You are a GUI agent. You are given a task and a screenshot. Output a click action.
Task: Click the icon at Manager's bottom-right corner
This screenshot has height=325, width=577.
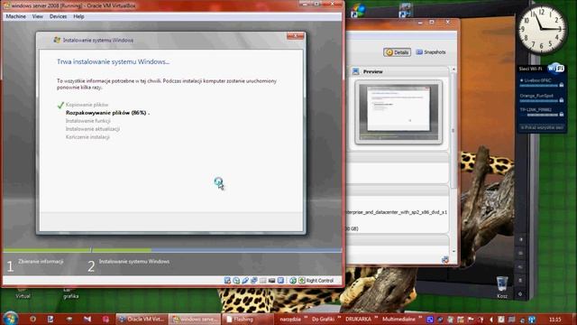pos(445,259)
